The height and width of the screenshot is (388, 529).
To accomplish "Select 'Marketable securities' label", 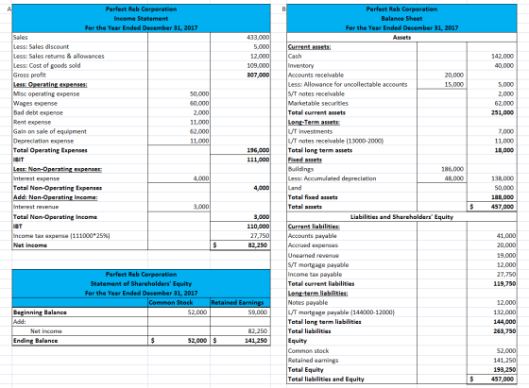I will (x=318, y=104).
